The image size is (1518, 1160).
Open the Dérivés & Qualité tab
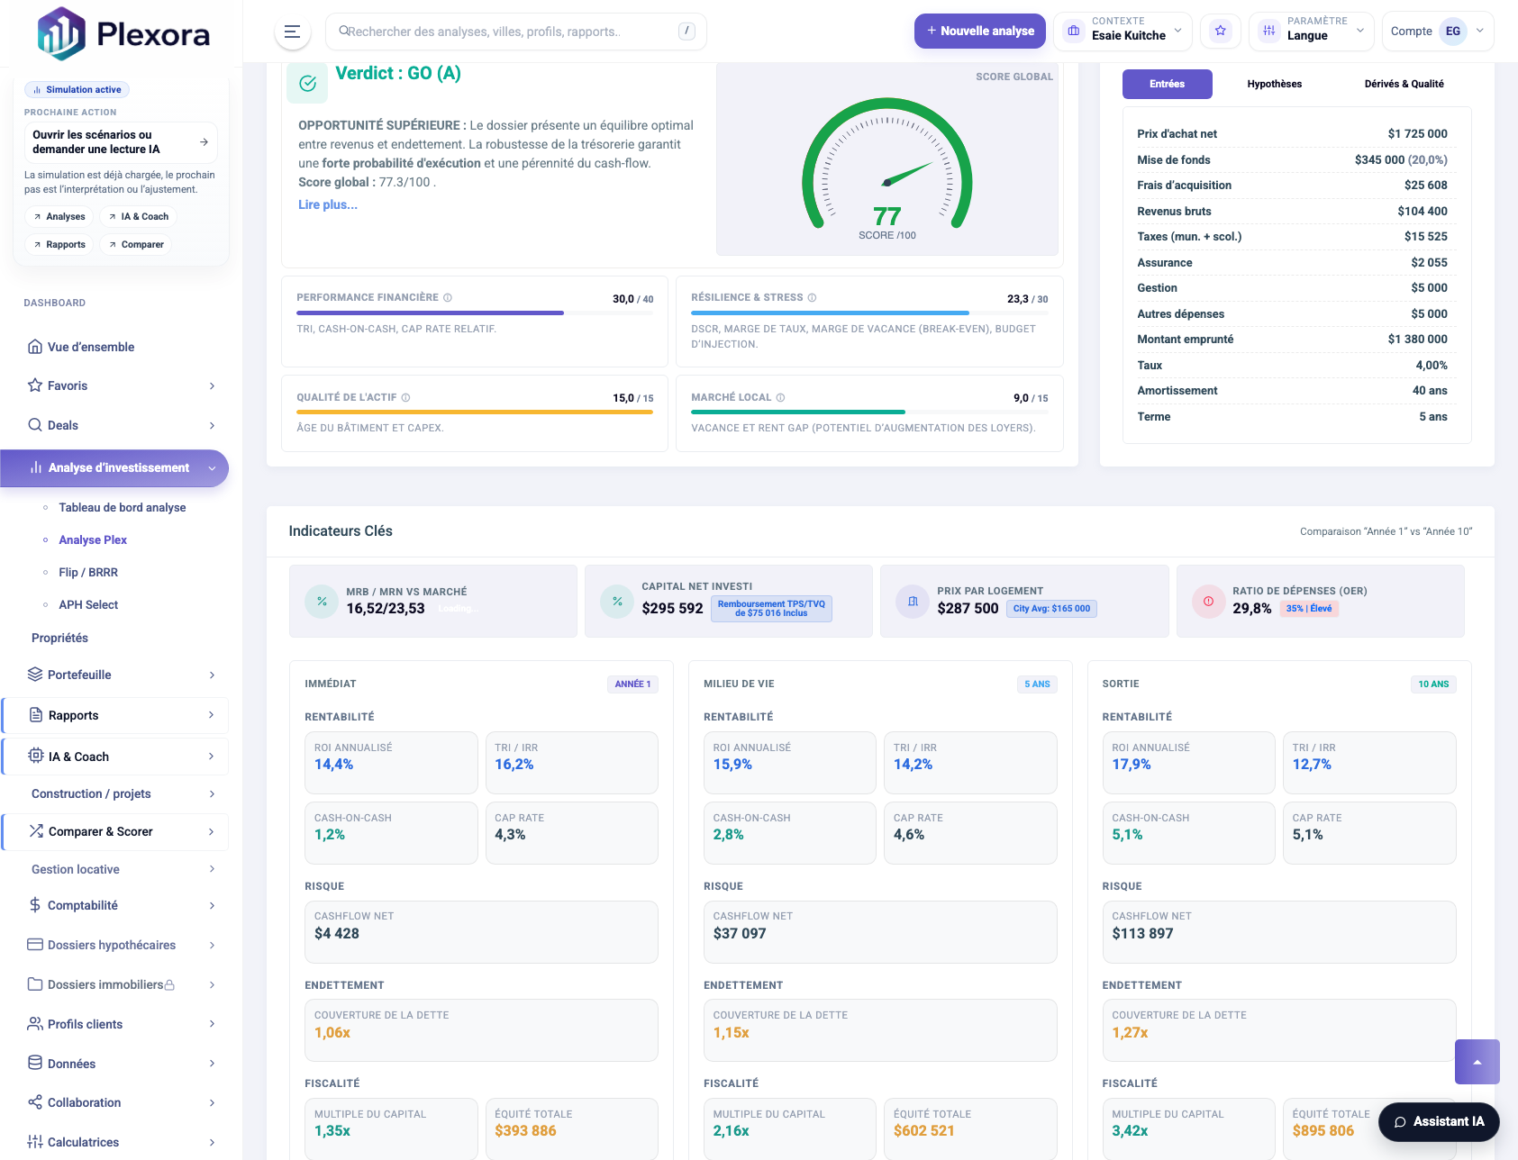(x=1404, y=84)
